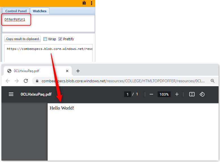Close the 0CLHxixuPaq.pdf browser tab
The height and width of the screenshot is (162, 220).
(67, 71)
